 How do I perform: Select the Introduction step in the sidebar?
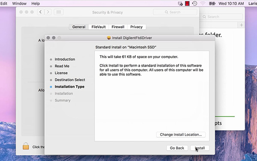(x=65, y=59)
